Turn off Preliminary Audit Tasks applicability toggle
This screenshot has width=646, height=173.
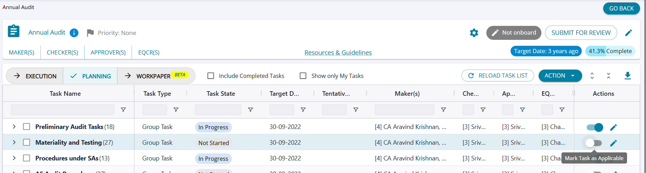click(x=595, y=128)
